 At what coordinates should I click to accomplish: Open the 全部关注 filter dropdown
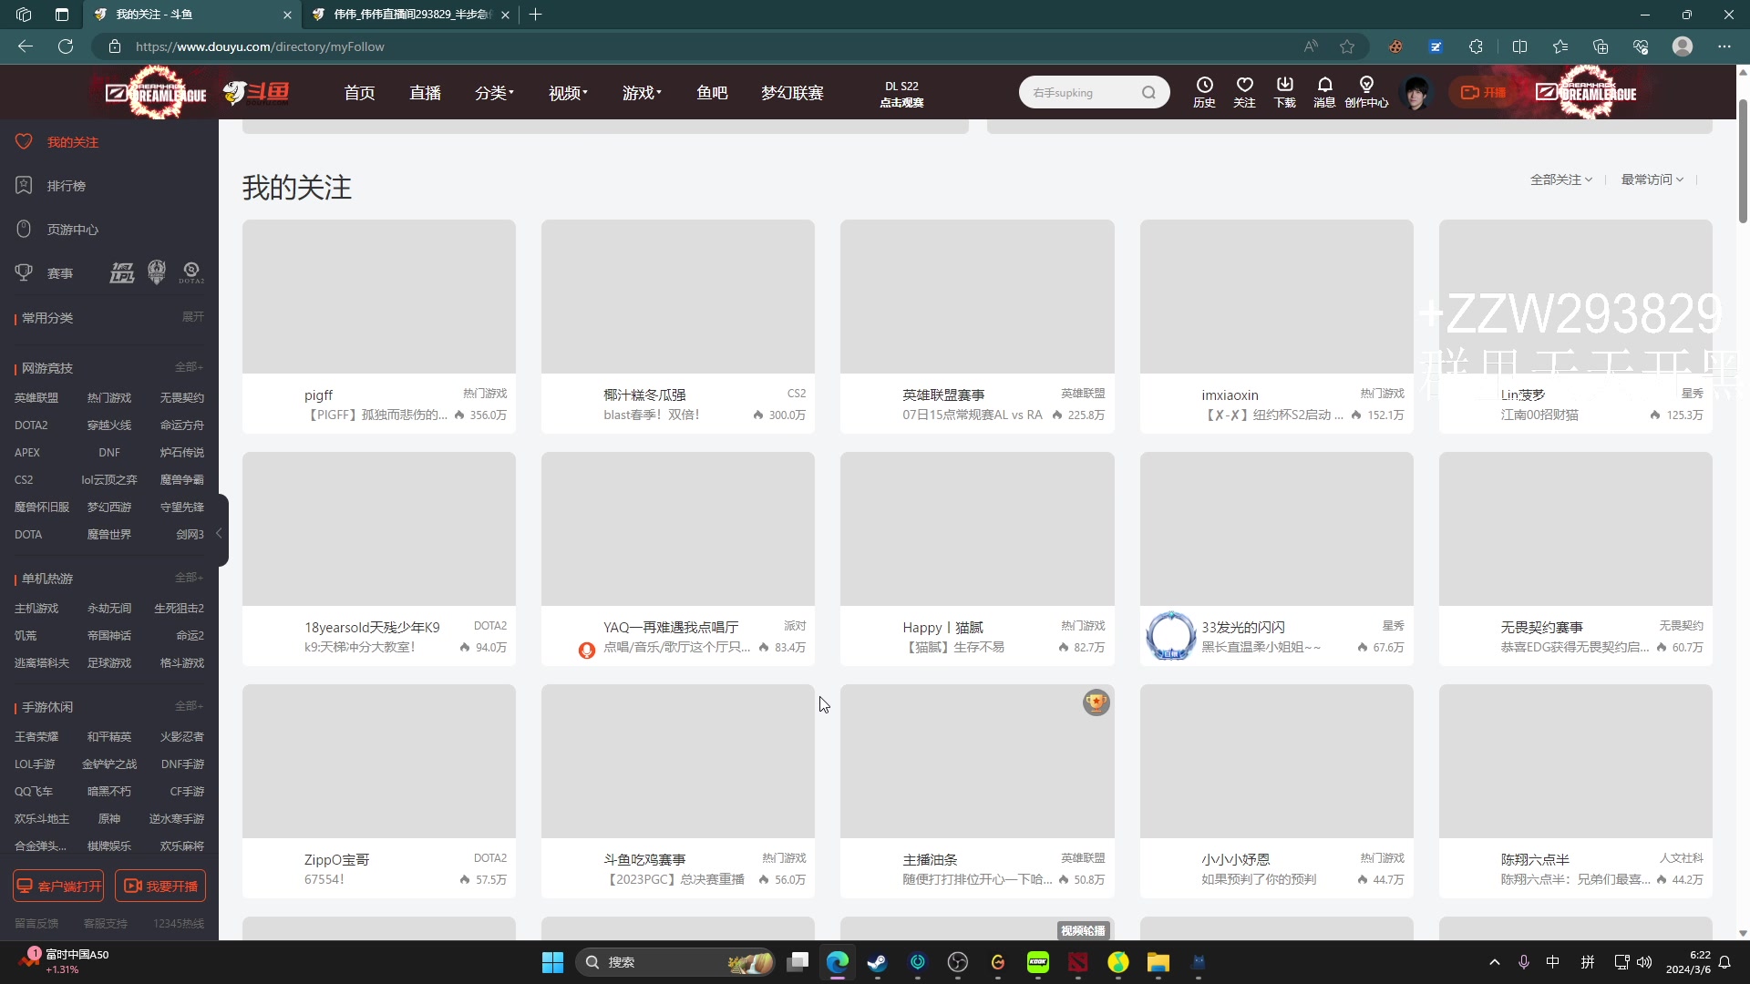(x=1560, y=179)
